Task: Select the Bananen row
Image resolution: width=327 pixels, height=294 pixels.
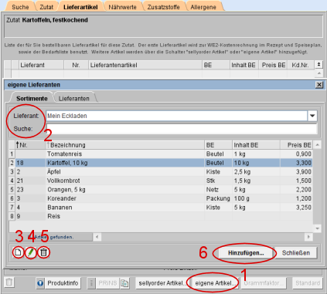Action: coord(161,208)
